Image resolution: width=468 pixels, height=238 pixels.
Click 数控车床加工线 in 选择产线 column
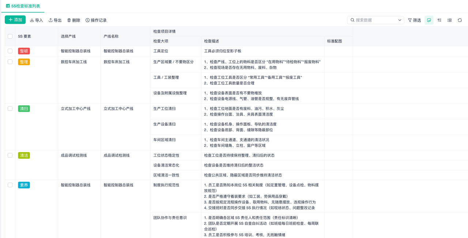(x=74, y=62)
